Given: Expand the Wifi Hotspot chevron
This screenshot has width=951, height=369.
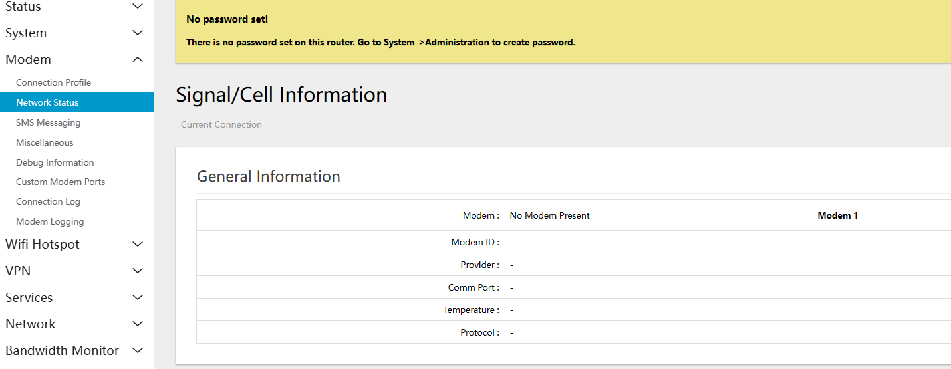Looking at the screenshot, I should click(x=138, y=245).
